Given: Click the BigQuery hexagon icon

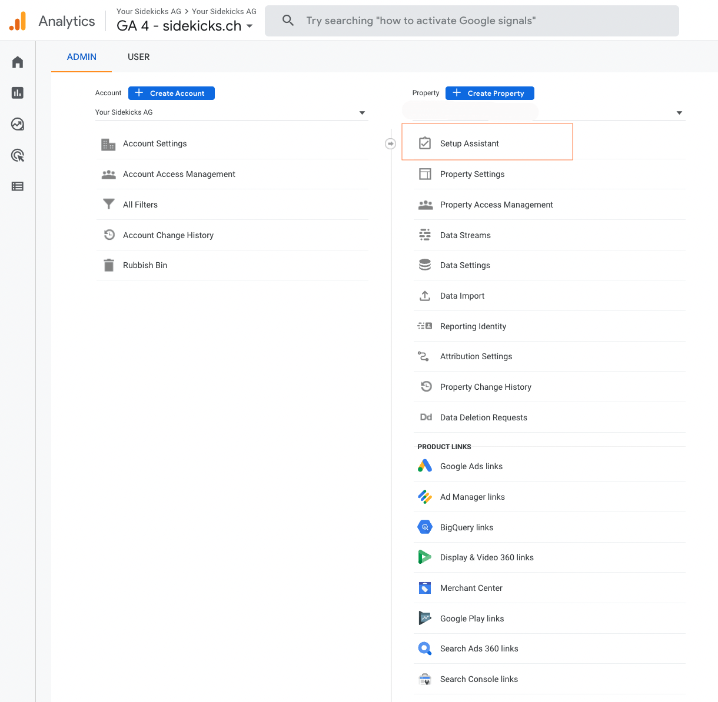Looking at the screenshot, I should click(x=425, y=527).
